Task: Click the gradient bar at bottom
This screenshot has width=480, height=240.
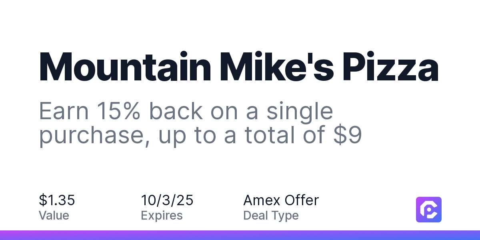Action: 240,235
